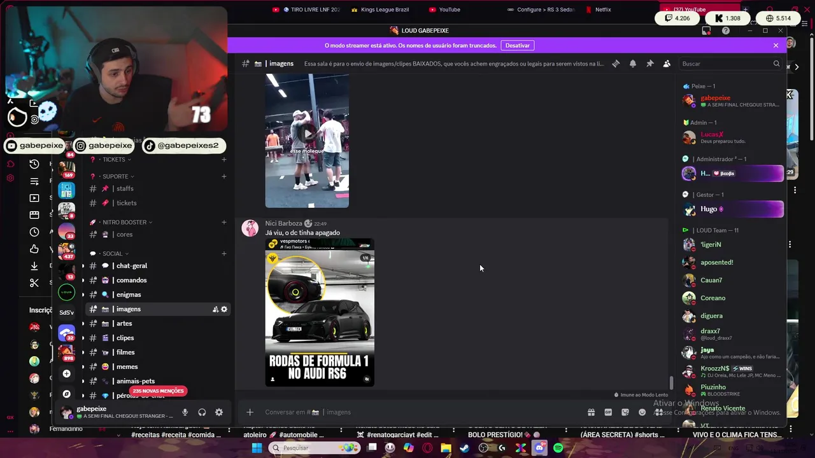Dismiss the streamer mode banner
The image size is (815, 458).
[x=776, y=45]
